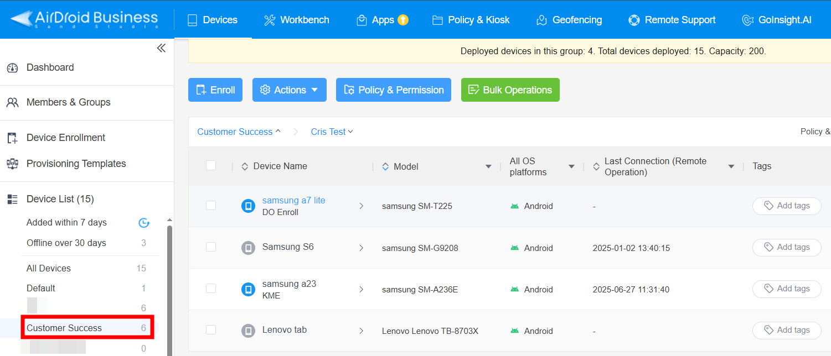Sort by Model using sort arrows
This screenshot has height=356, width=831.
pos(385,166)
